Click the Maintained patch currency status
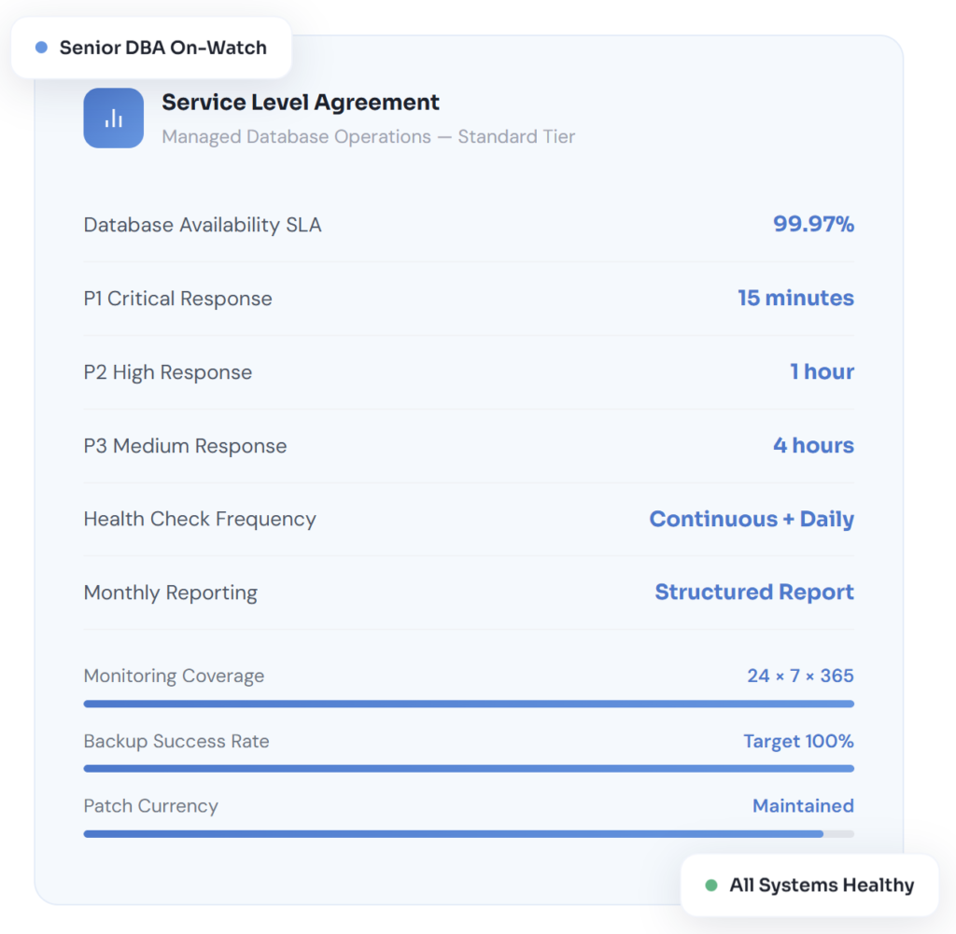The image size is (956, 934). pos(803,805)
